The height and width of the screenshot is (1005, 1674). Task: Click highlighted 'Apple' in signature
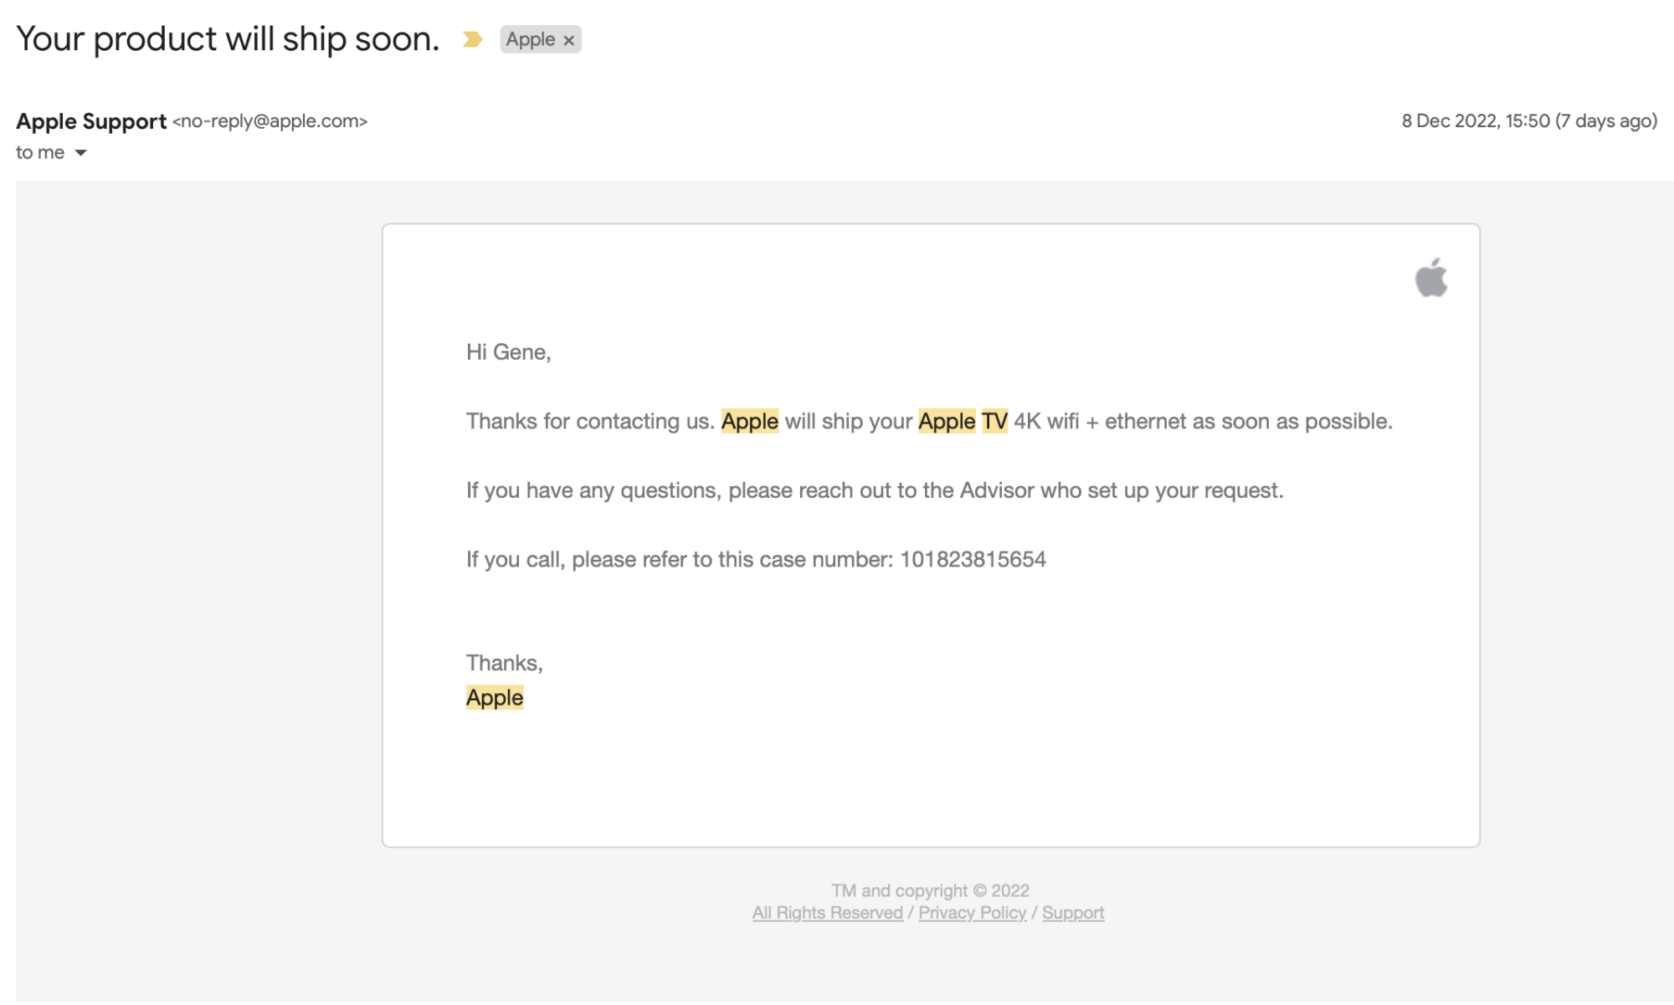(495, 697)
